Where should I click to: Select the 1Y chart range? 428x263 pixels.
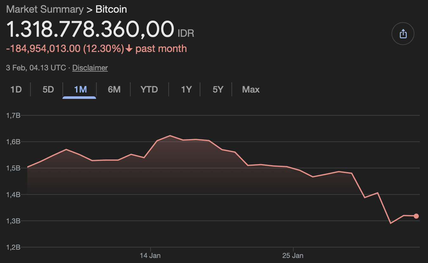click(x=186, y=90)
